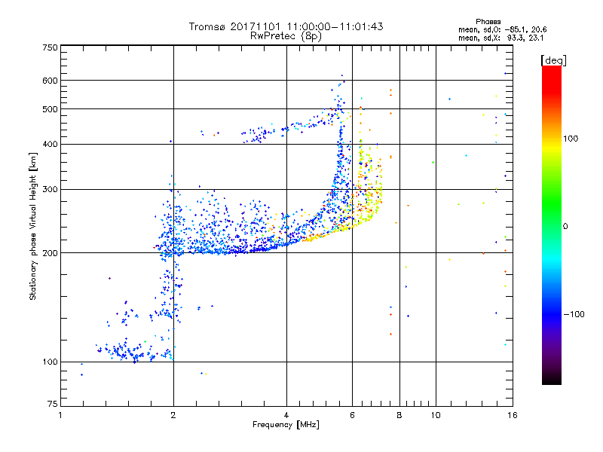Click the green zero-degree region of the colorbar
Image resolution: width=603 pixels, height=452 pixels.
coord(552,226)
